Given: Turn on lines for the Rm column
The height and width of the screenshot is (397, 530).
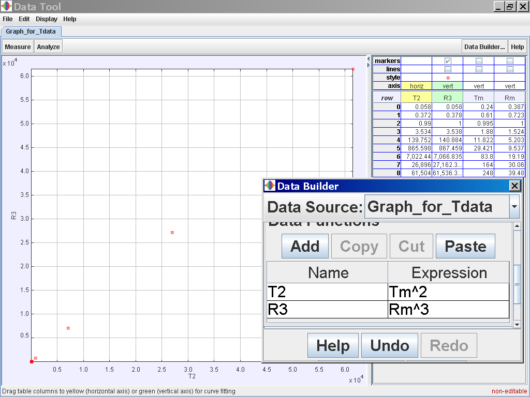Looking at the screenshot, I should click(x=510, y=69).
